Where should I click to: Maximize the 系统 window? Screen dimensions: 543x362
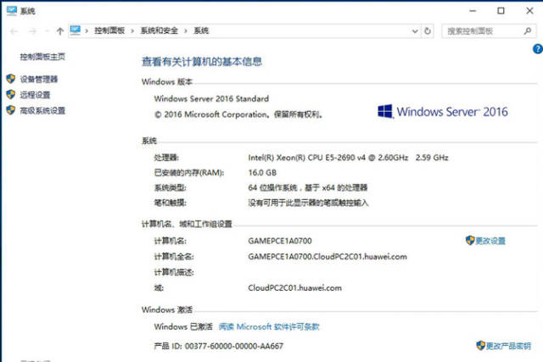pyautogui.click(x=501, y=11)
